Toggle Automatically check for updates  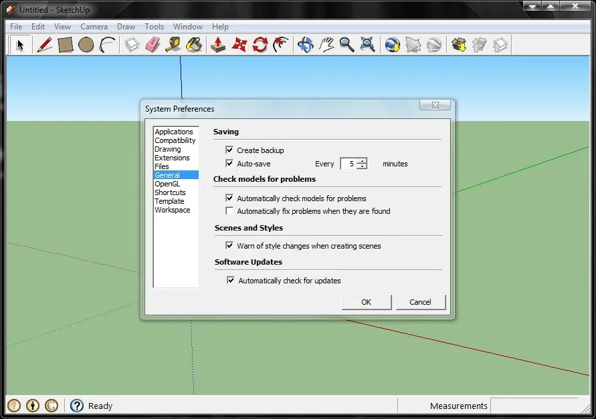(x=230, y=280)
